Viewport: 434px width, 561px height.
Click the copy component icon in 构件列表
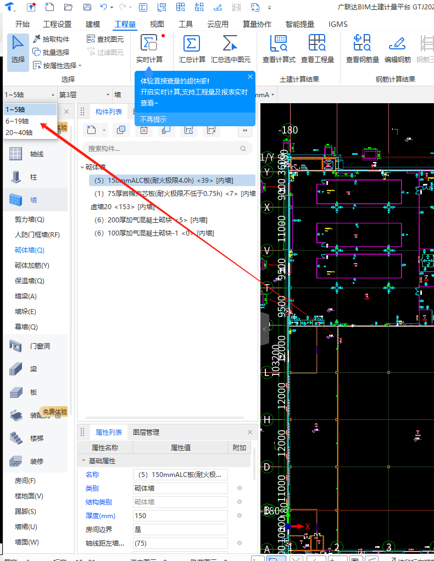click(x=121, y=130)
